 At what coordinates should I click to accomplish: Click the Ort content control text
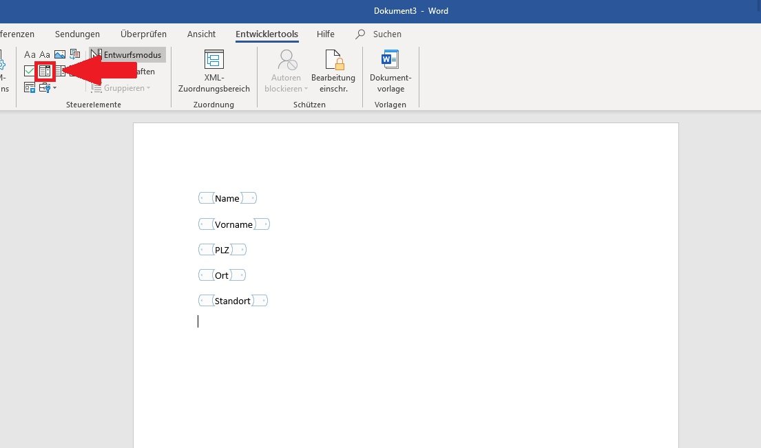(x=221, y=275)
